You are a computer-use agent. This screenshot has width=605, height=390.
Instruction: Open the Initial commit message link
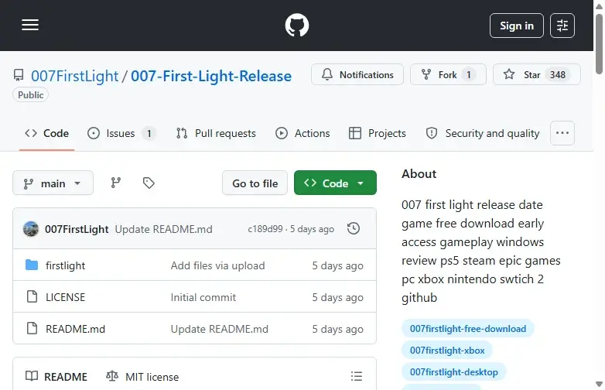(203, 297)
